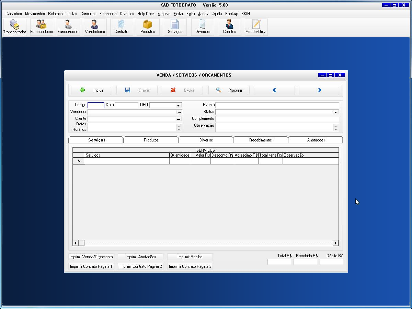Image resolution: width=412 pixels, height=309 pixels.
Task: Click Imprimir Recibo button
Action: tap(190, 257)
